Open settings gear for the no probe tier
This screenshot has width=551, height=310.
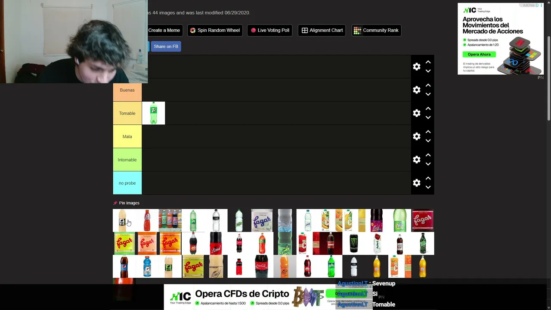point(416,183)
